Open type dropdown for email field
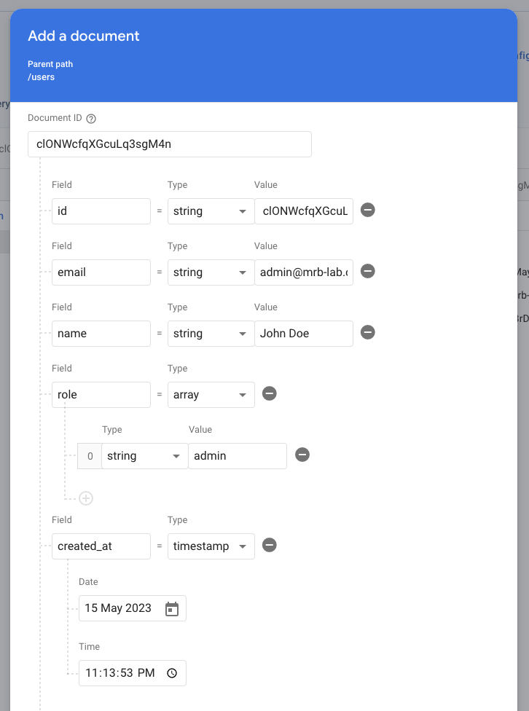The height and width of the screenshot is (711, 529). (x=211, y=272)
